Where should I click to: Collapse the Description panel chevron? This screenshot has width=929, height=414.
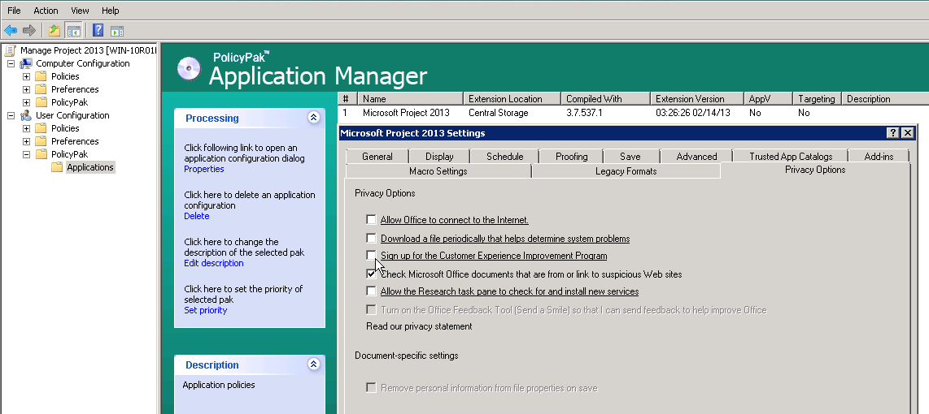(314, 364)
